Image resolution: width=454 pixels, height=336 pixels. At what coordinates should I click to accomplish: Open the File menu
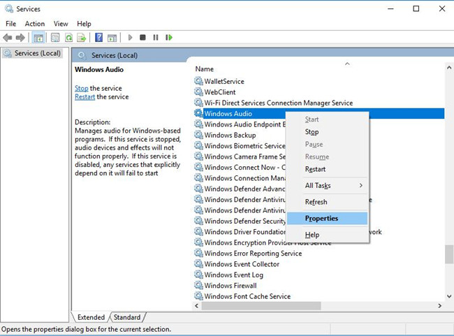coord(10,24)
